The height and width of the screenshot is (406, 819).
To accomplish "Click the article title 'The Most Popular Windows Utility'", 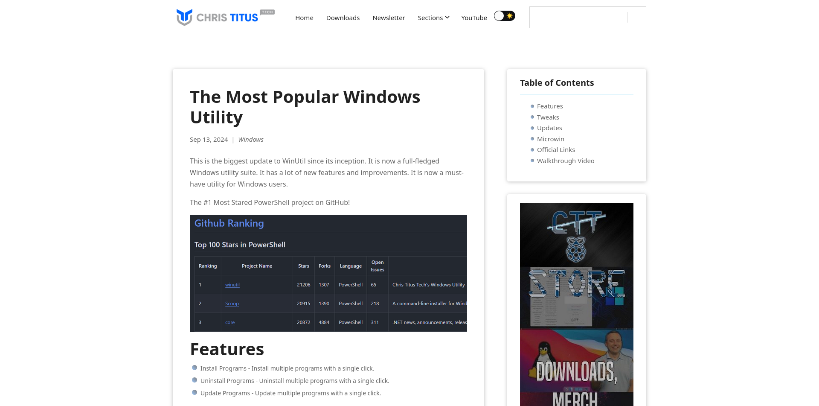I will 305,107.
